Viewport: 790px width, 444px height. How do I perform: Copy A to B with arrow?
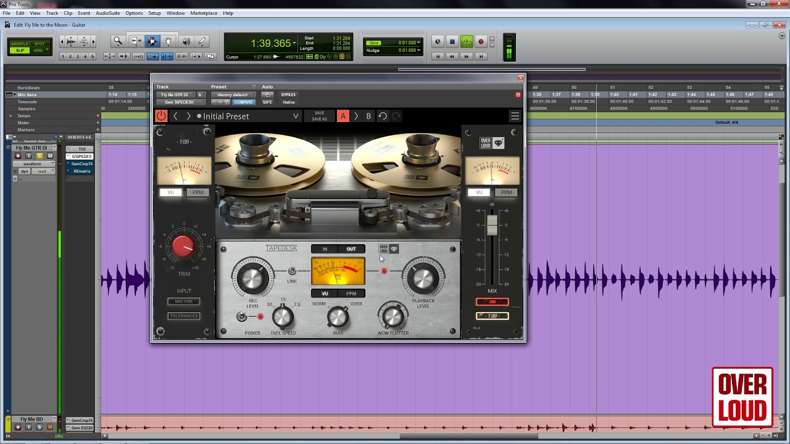coord(355,116)
